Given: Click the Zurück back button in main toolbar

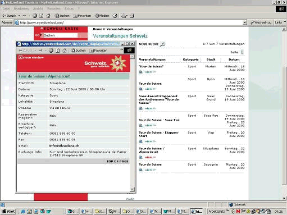Looking at the screenshot, I should pyautogui.click(x=9, y=16).
